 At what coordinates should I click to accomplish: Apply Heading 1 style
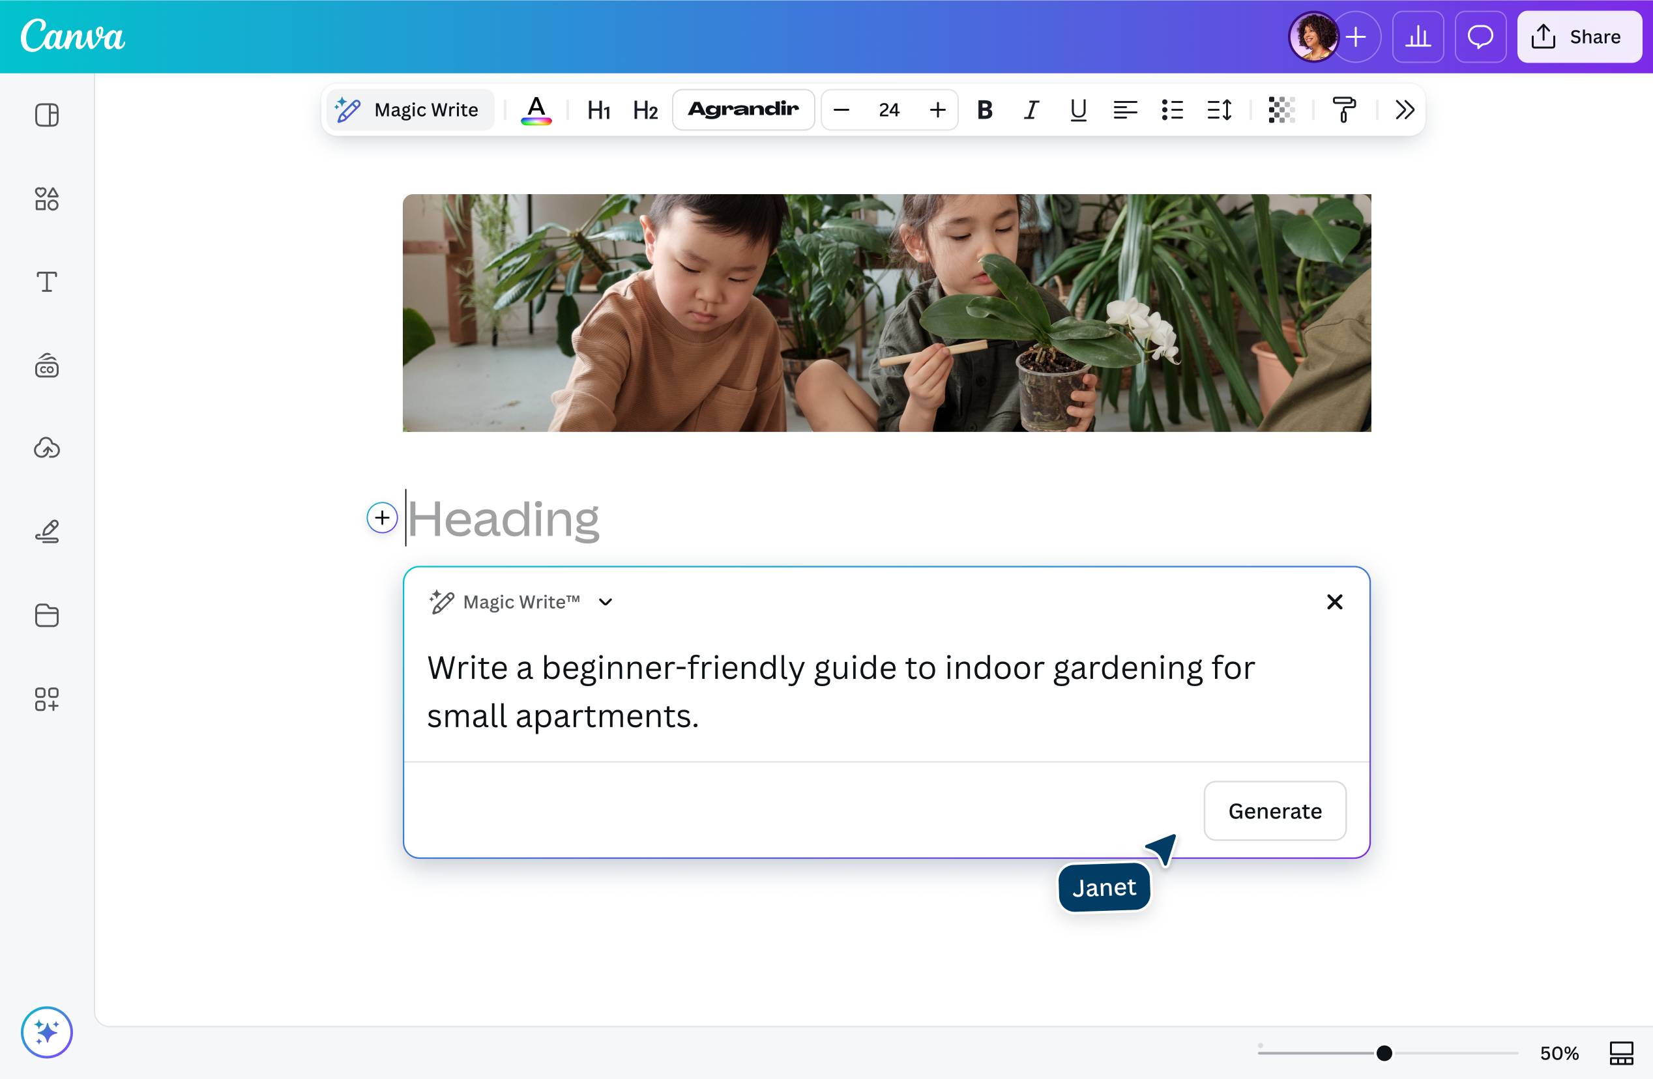pyautogui.click(x=598, y=109)
